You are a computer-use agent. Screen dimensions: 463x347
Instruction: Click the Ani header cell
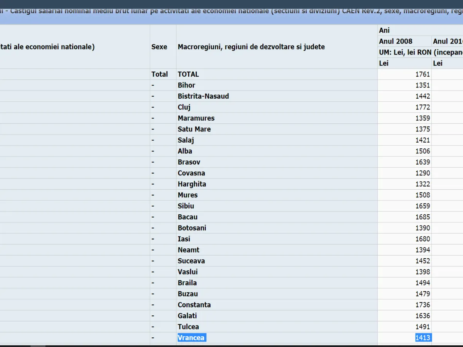tap(385, 30)
